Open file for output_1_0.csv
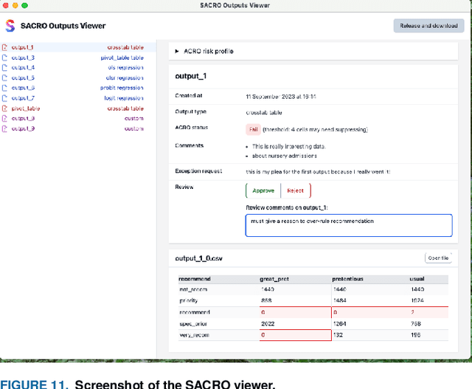The image size is (472, 389). pyautogui.click(x=437, y=258)
